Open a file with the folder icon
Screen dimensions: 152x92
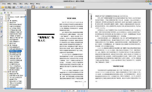click(x=3, y=7)
